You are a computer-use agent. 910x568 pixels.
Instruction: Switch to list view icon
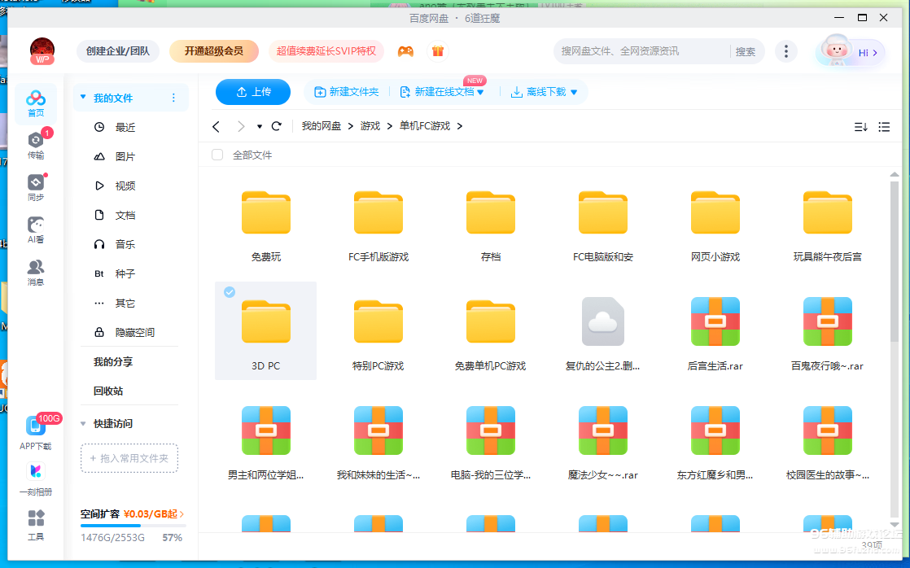(884, 127)
